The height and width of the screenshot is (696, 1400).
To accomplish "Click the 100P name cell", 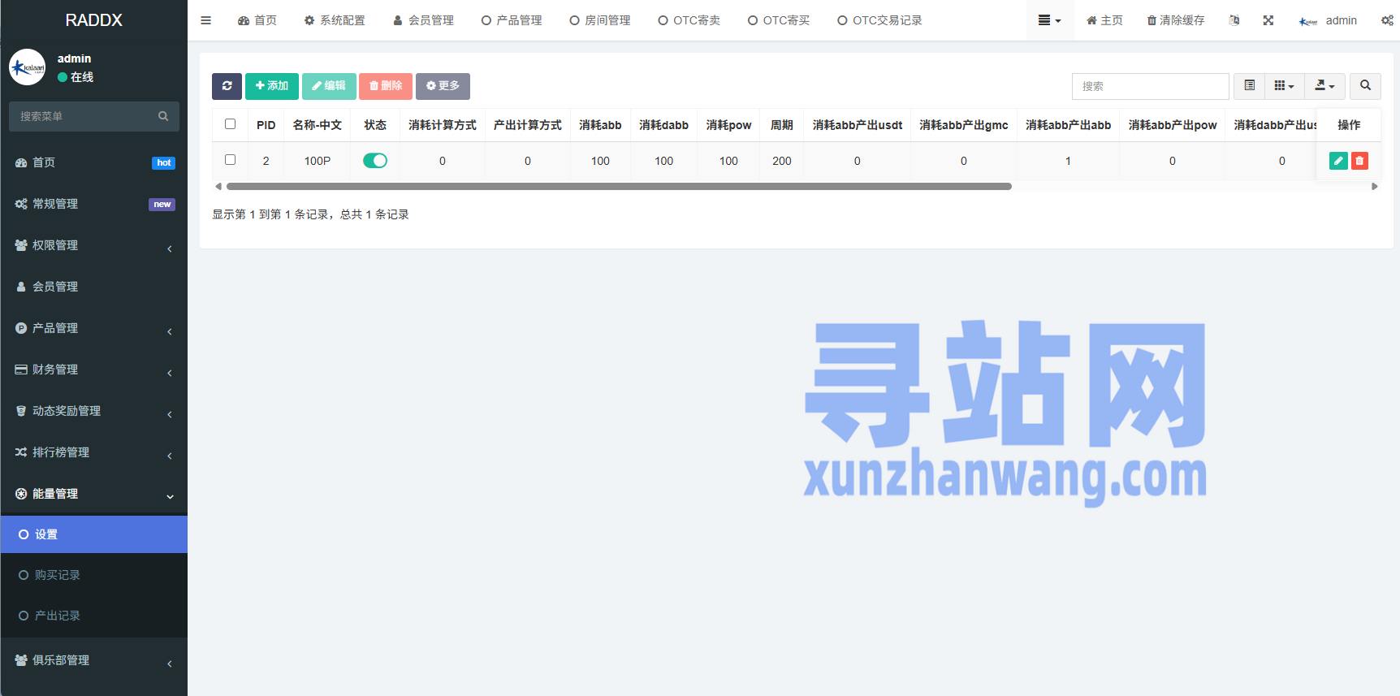I will pyautogui.click(x=317, y=161).
